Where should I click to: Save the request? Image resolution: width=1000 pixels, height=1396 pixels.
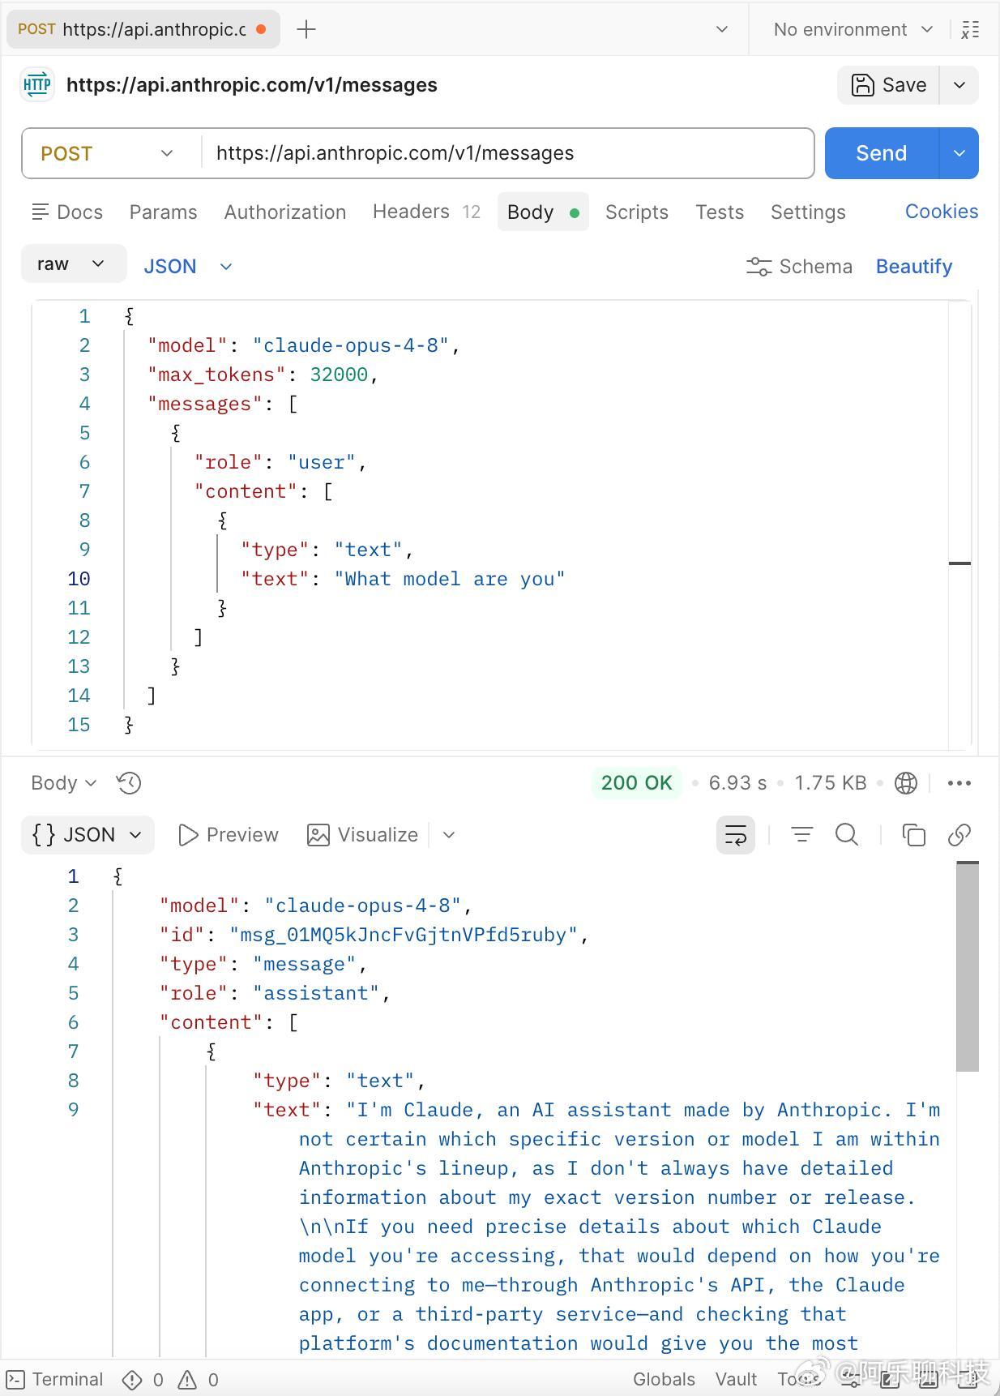[888, 85]
